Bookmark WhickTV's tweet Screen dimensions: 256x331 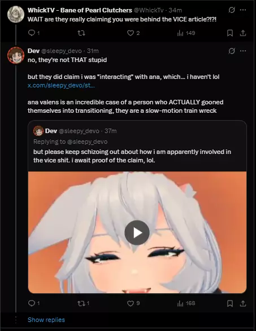[230, 33]
